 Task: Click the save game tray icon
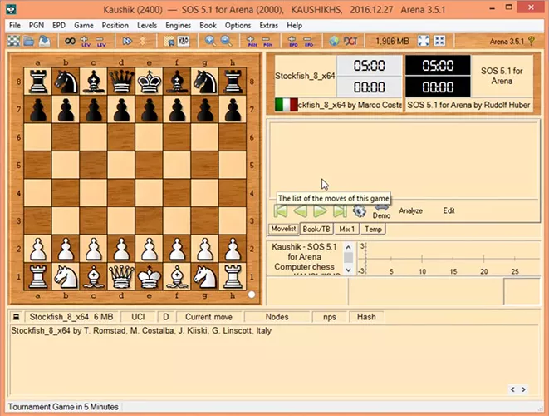45,41
